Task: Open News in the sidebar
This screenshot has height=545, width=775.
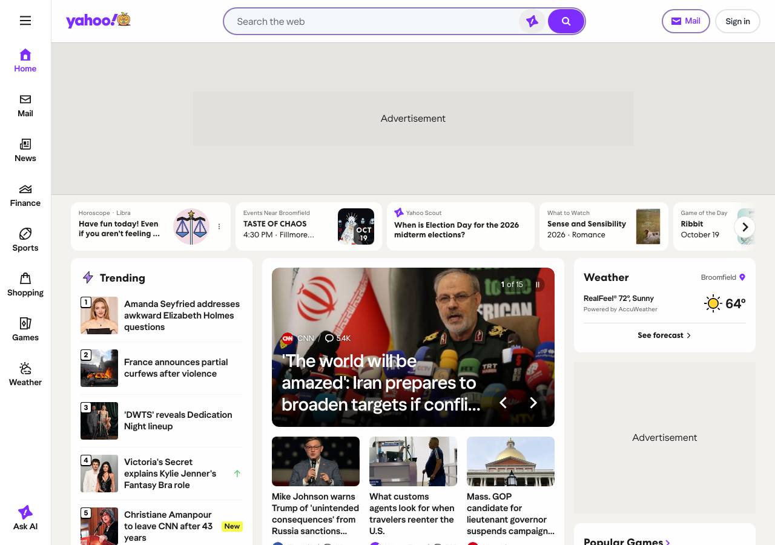Action: (25, 150)
